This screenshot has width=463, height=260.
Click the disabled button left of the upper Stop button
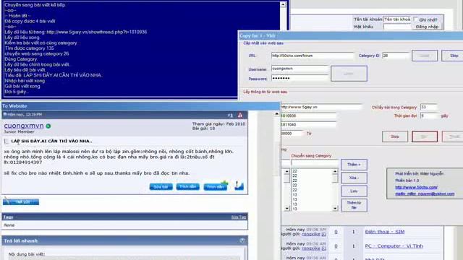point(425,56)
